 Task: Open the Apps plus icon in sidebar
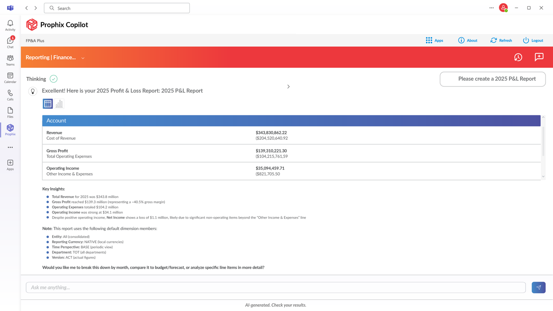tap(10, 165)
